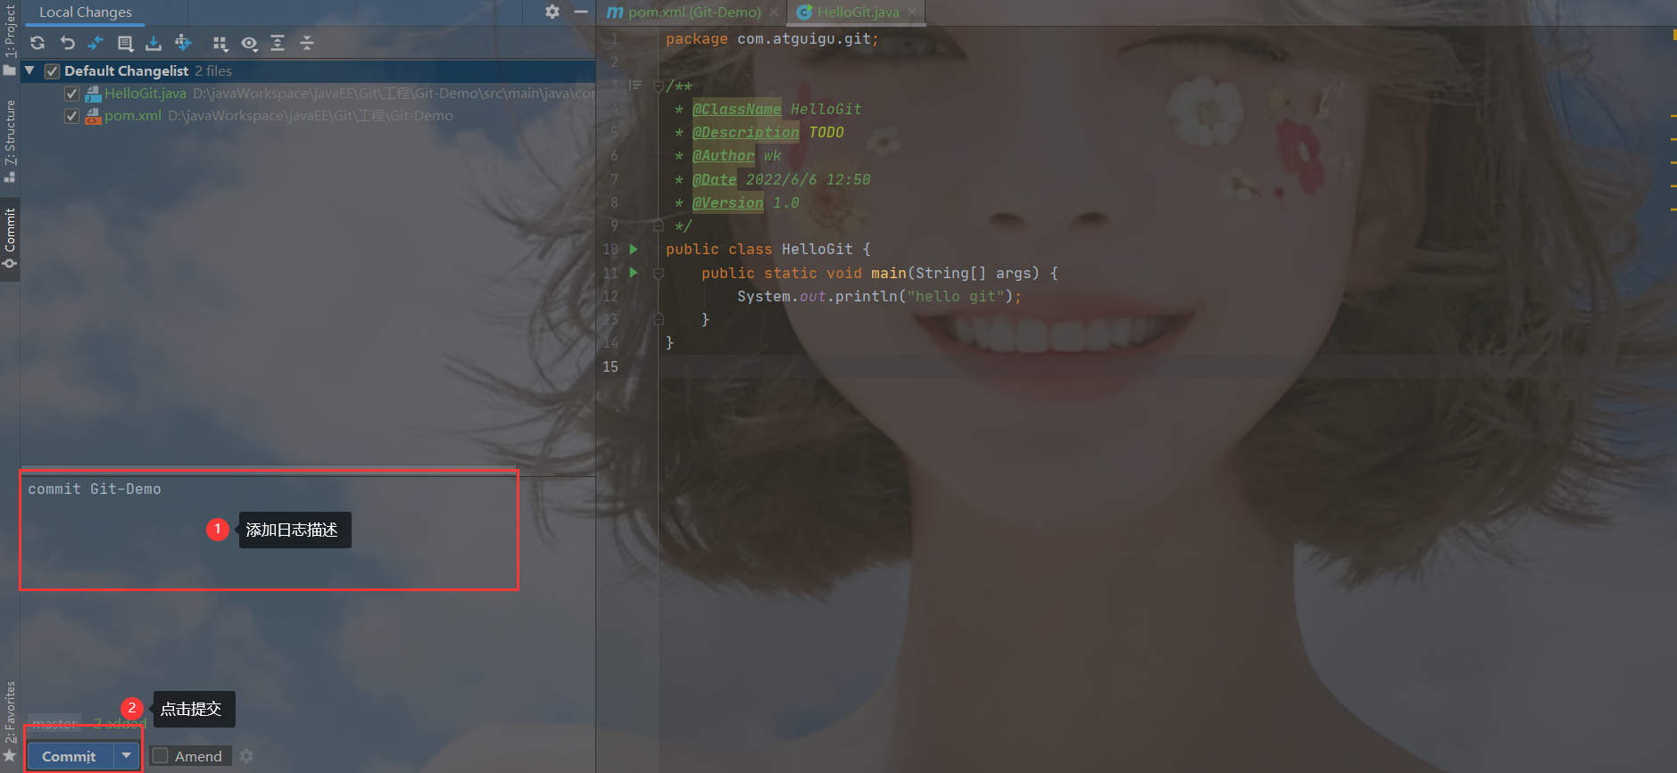Click the "hello git" string literal
Viewport: 1677px width, 773px height.
[956, 296]
